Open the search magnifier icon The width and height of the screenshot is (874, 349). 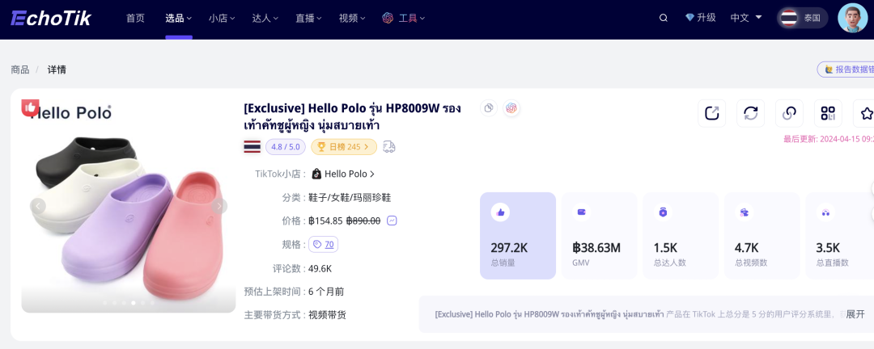[664, 18]
